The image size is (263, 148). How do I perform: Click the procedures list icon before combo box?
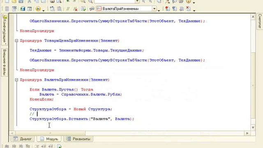coord(92,9)
